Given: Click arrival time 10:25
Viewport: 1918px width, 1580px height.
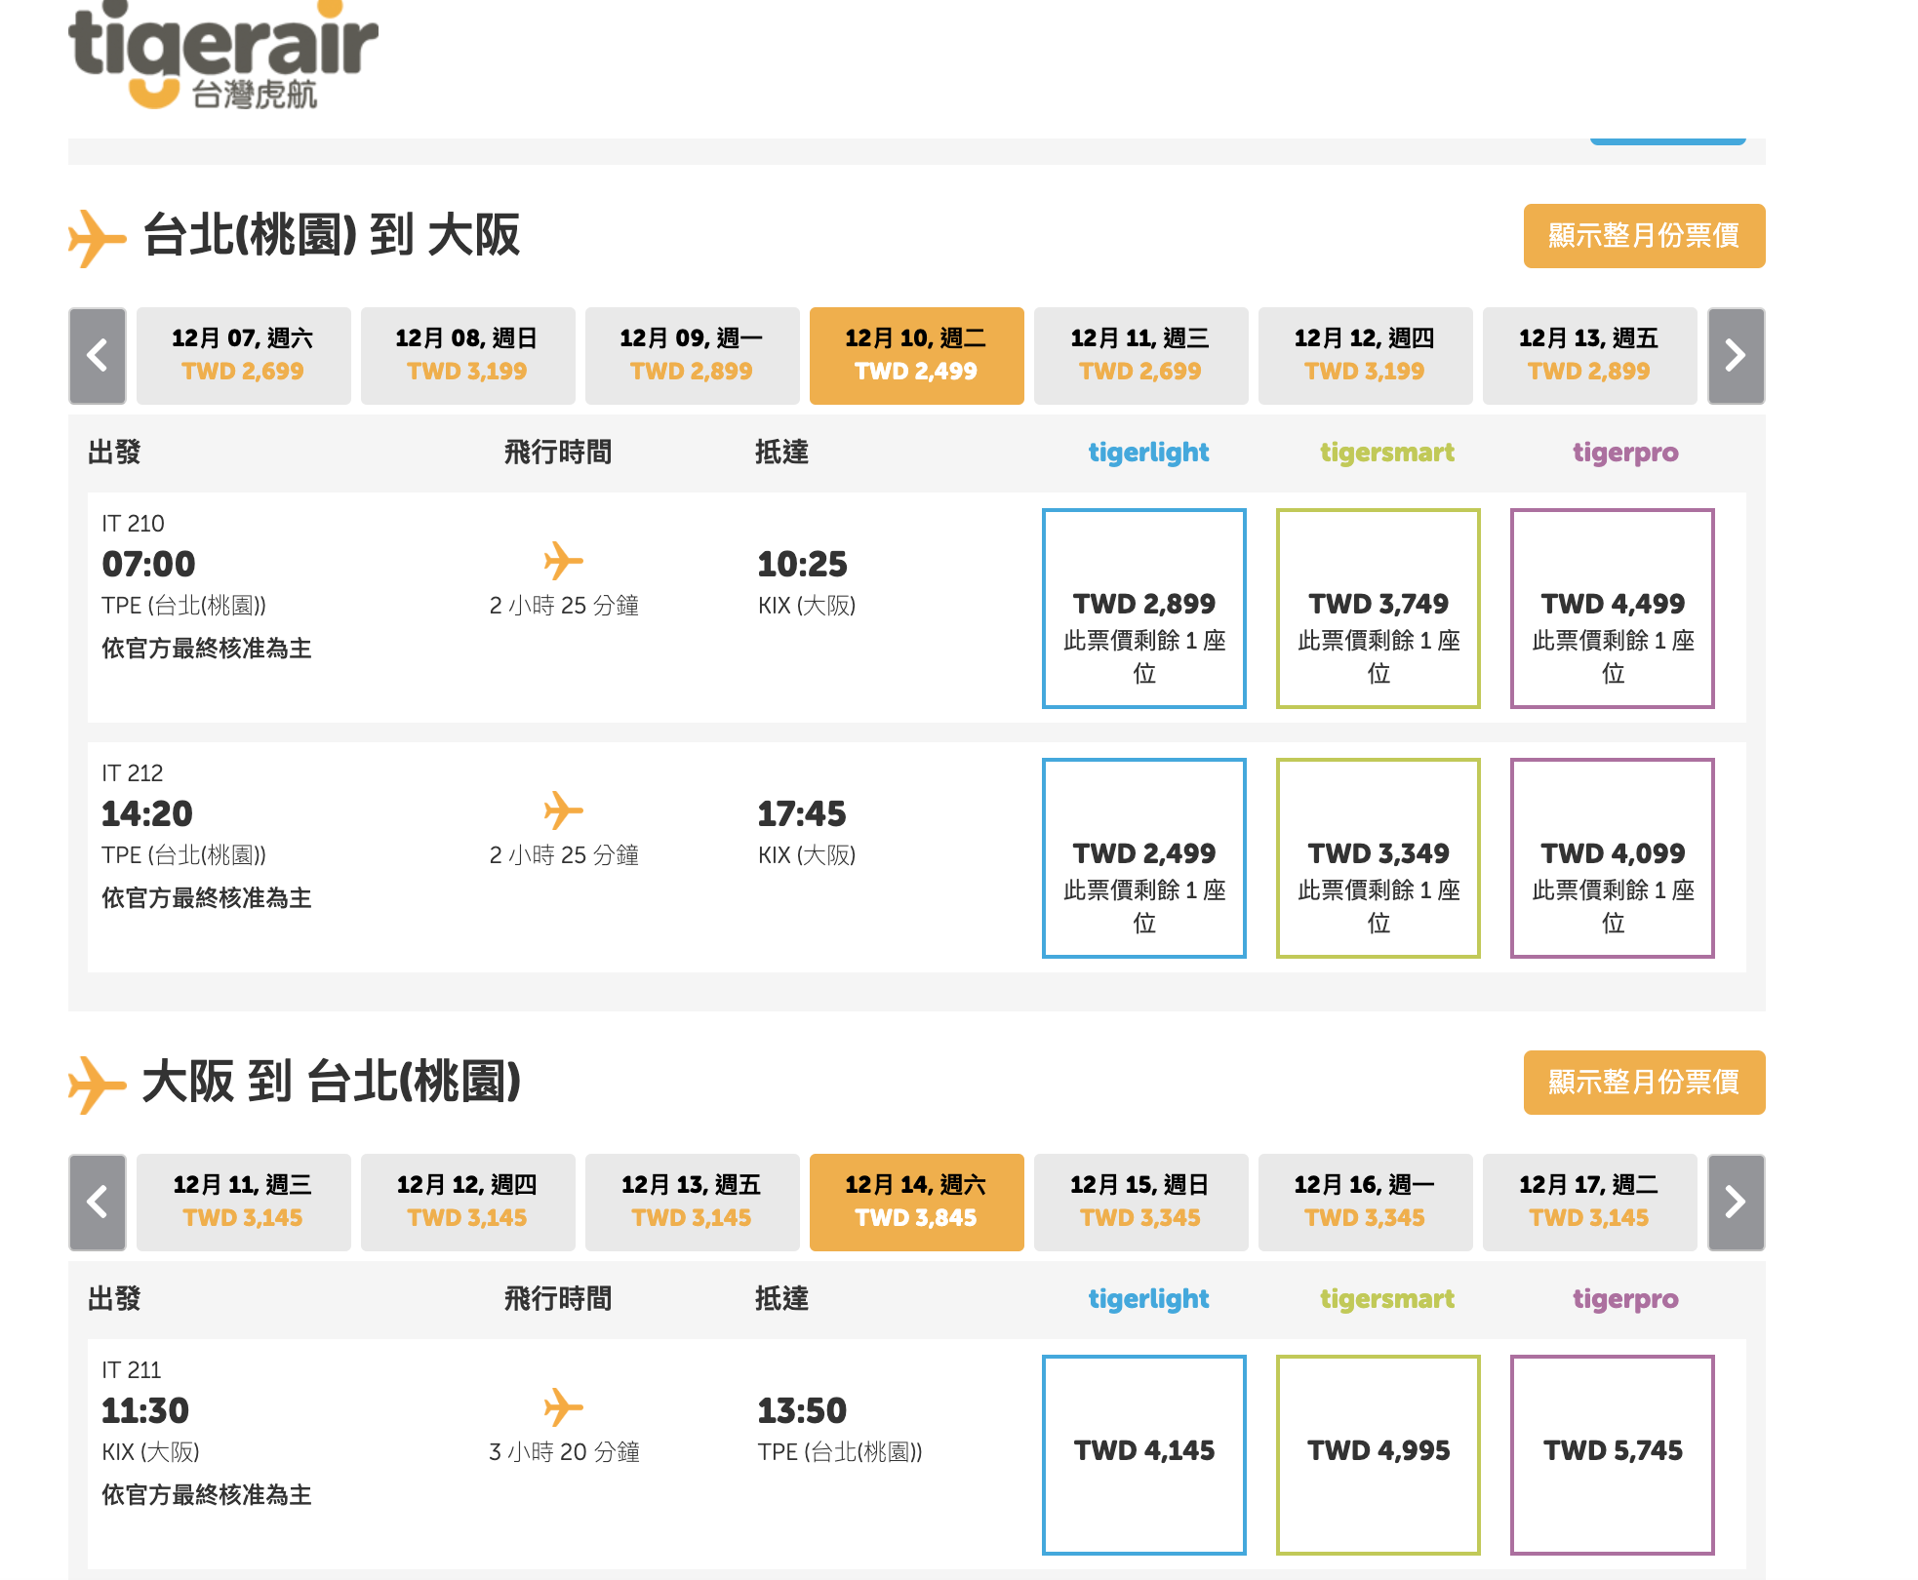Looking at the screenshot, I should 803,564.
